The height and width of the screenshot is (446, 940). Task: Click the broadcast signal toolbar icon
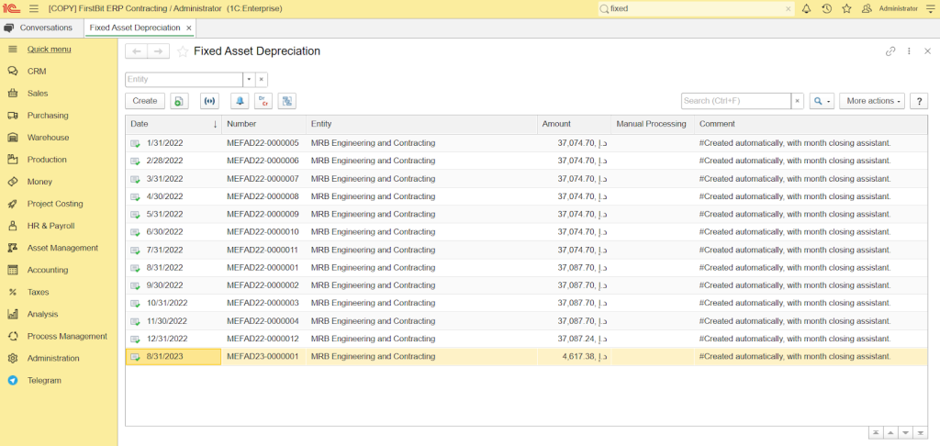[x=209, y=101]
